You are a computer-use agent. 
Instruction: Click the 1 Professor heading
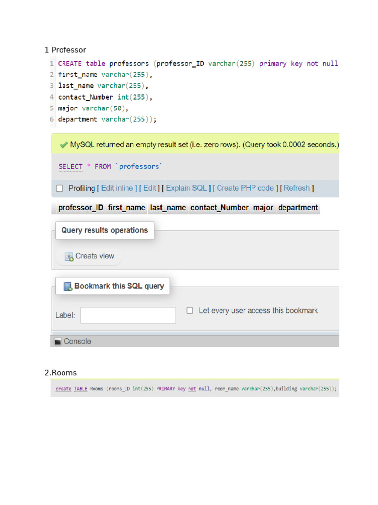click(x=65, y=50)
